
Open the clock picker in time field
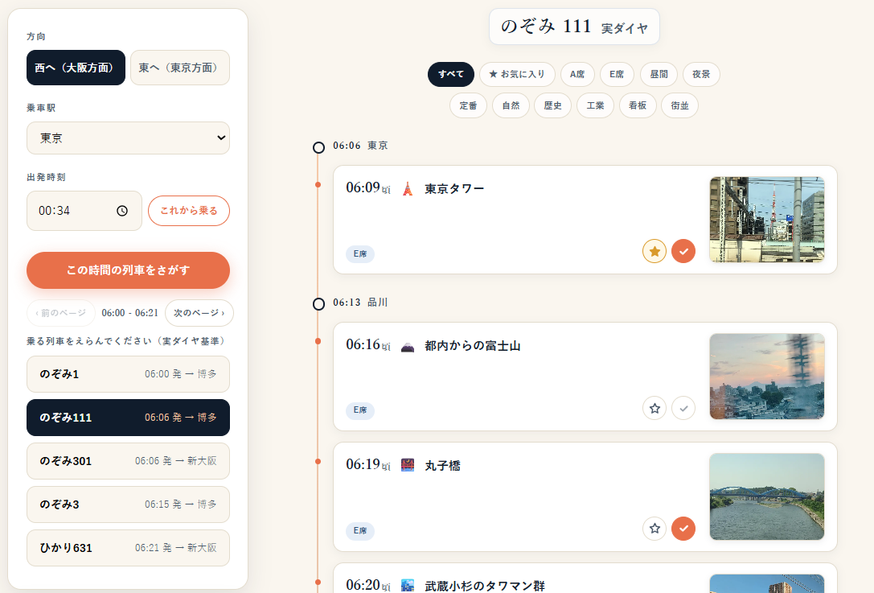point(122,211)
